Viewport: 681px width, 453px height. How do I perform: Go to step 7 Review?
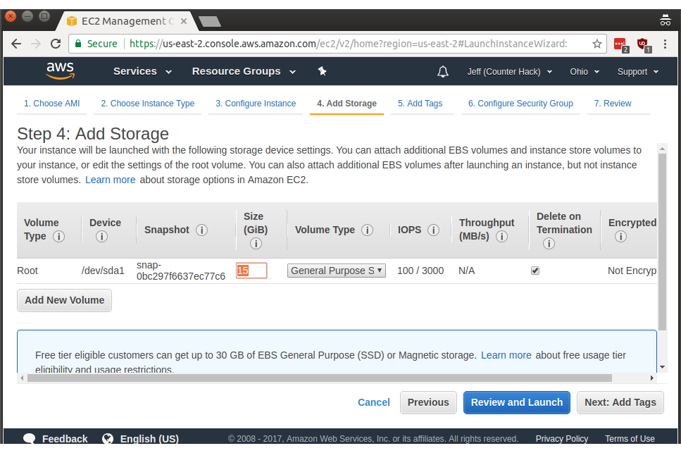pos(613,104)
